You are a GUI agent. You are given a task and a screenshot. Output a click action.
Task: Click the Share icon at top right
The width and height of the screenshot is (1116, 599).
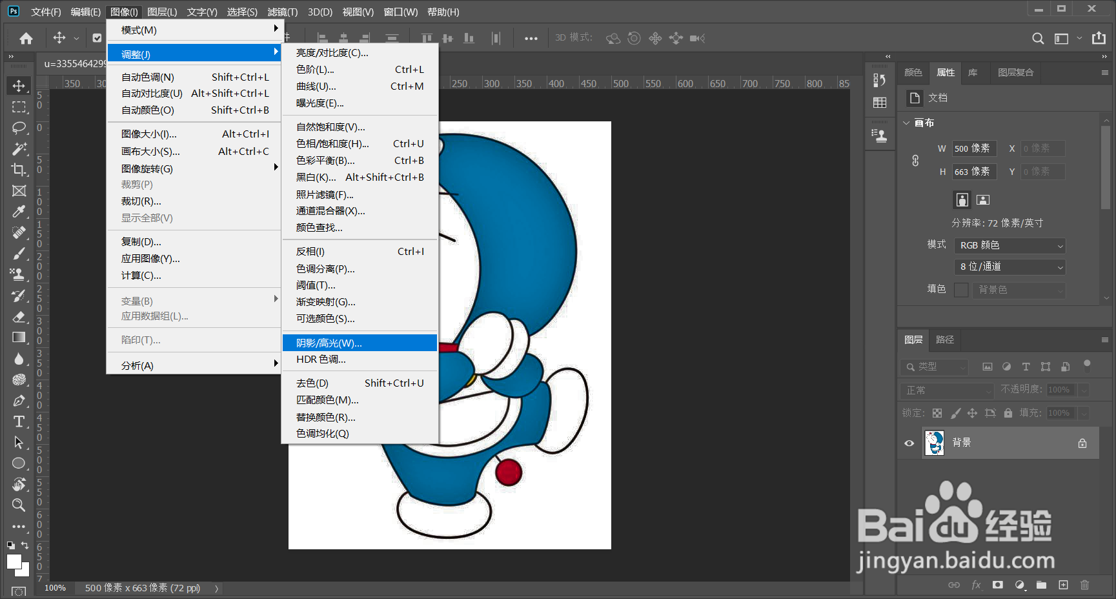tap(1099, 38)
